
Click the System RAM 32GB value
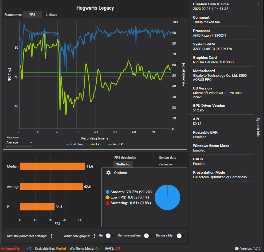click(x=212, y=49)
